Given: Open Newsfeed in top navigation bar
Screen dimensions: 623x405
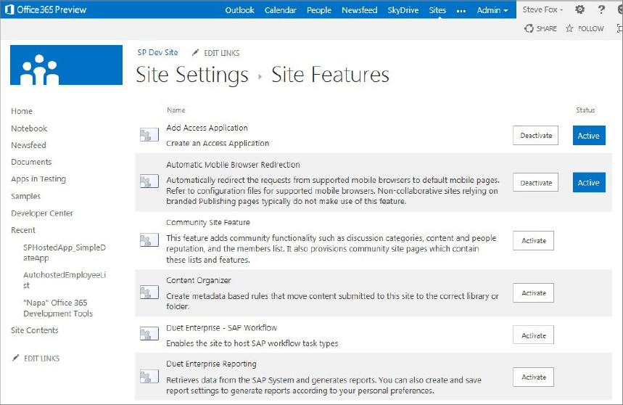Looking at the screenshot, I should [359, 10].
